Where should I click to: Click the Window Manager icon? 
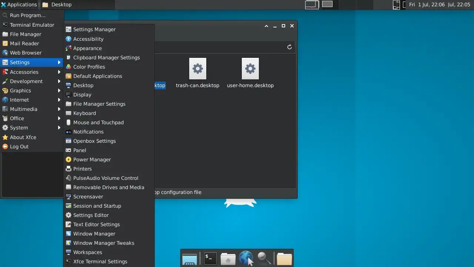click(x=68, y=234)
